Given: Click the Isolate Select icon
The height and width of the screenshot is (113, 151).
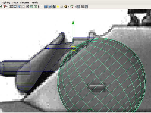Looking at the screenshot, I should (72, 7).
